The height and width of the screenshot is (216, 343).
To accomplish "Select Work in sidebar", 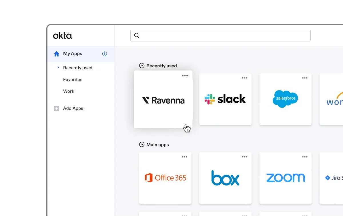I will point(69,91).
